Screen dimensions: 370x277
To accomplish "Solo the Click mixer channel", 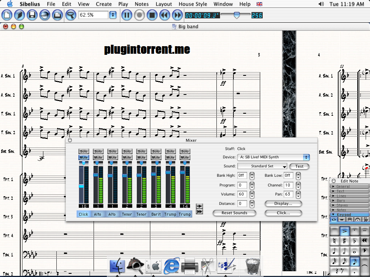I will pyautogui.click(x=83, y=151).
